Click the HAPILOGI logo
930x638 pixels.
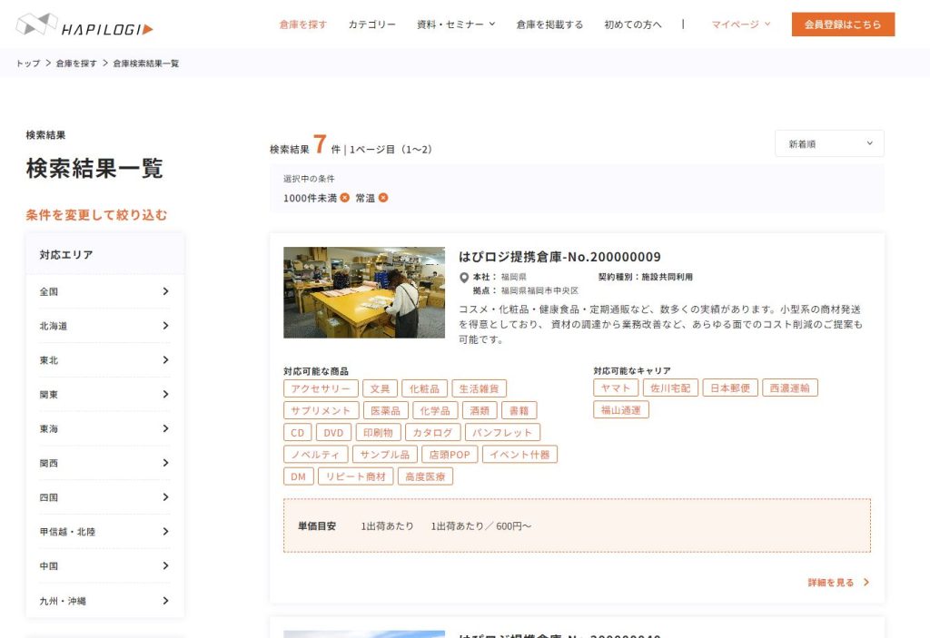click(x=84, y=25)
